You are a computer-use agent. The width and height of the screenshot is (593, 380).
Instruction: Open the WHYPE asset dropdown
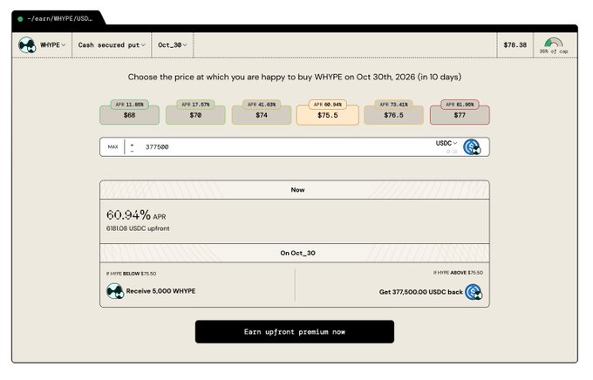(x=53, y=45)
